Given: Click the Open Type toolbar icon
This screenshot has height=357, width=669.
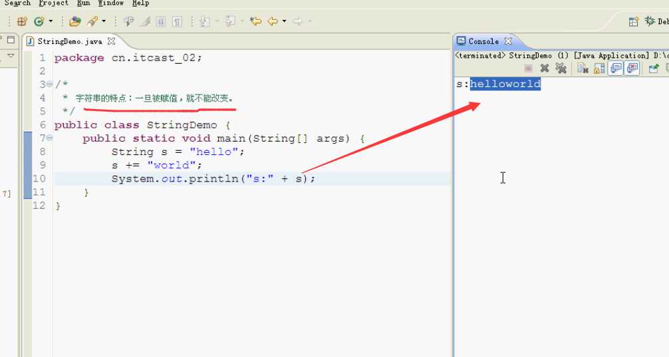Looking at the screenshot, I should pyautogui.click(x=75, y=21).
